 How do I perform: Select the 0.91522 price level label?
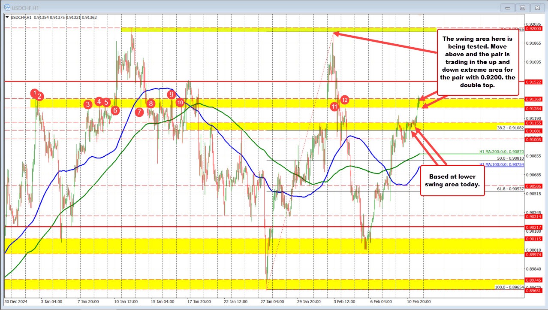(x=535, y=82)
